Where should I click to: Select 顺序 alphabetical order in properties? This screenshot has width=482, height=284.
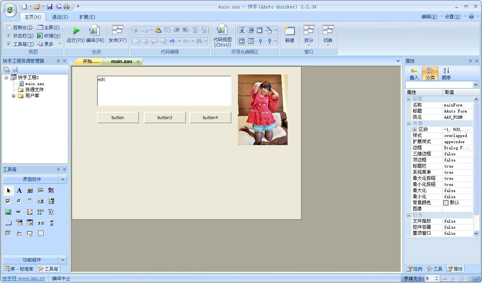pyautogui.click(x=446, y=73)
